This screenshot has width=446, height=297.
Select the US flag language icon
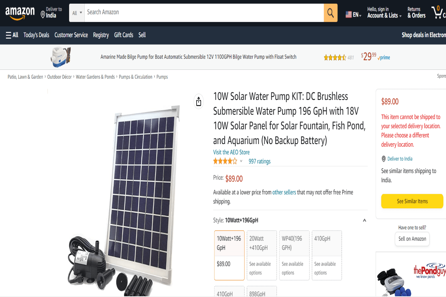click(x=348, y=12)
